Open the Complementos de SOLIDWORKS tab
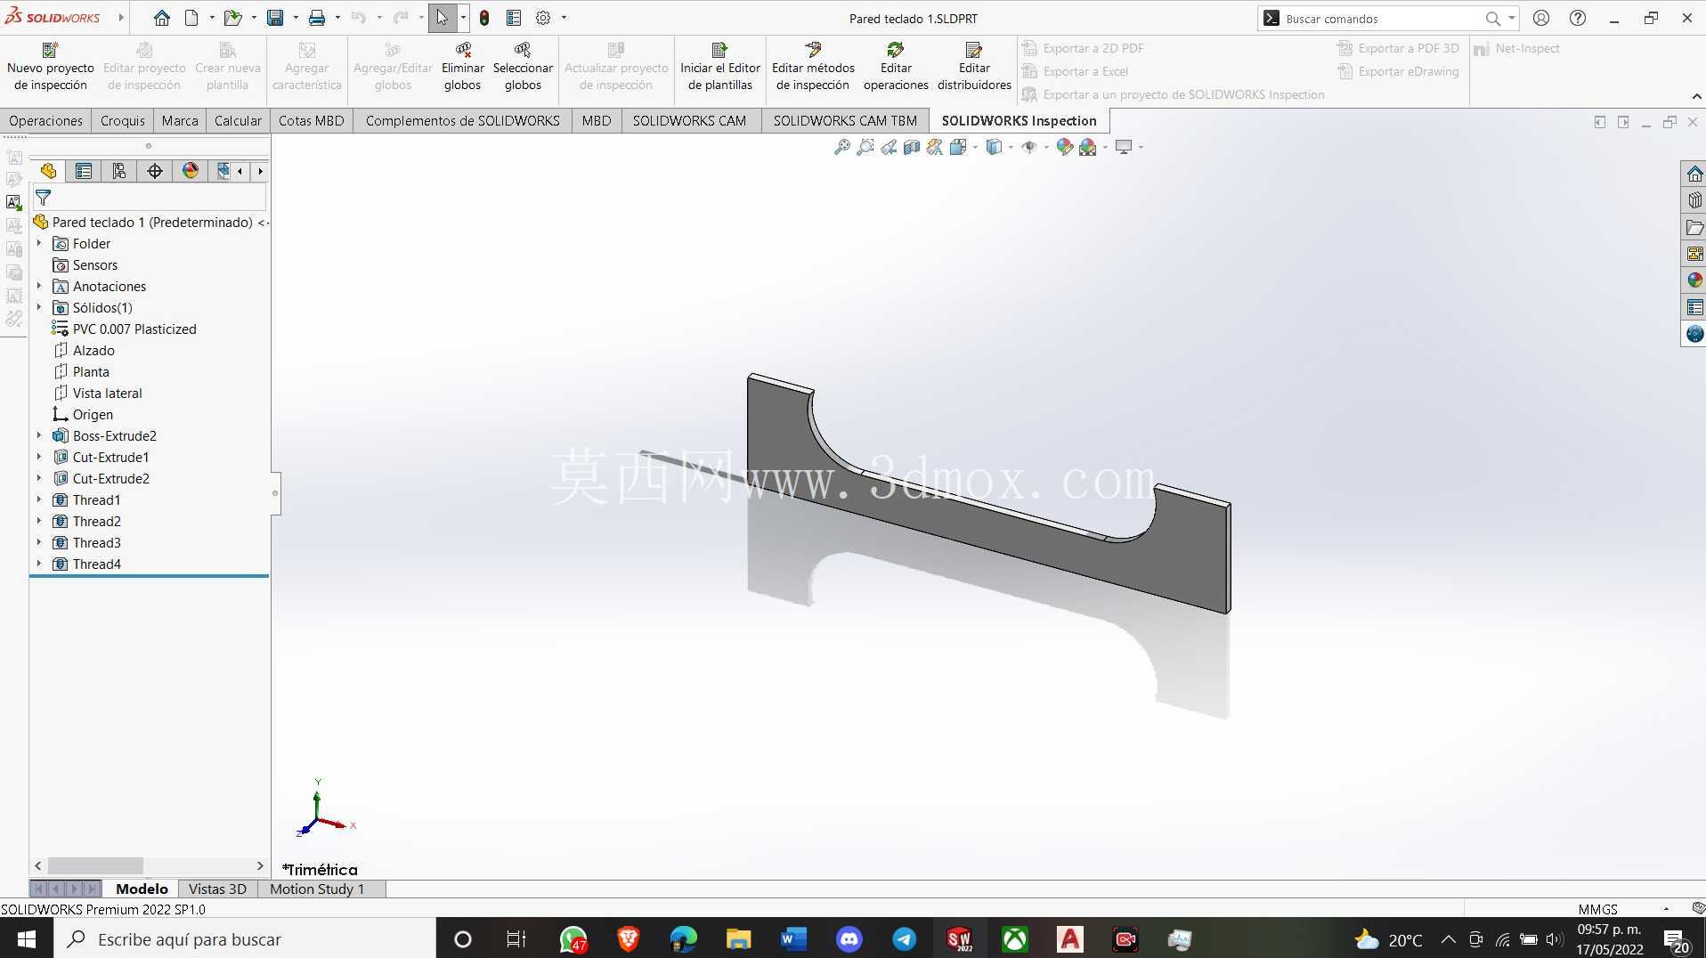Image resolution: width=1706 pixels, height=958 pixels. pyautogui.click(x=462, y=121)
